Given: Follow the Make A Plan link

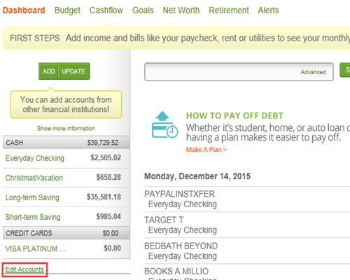Looking at the screenshot, I should [206, 150].
